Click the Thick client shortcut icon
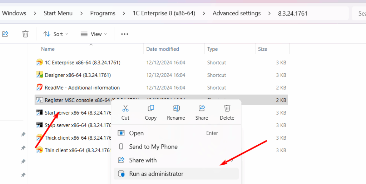366x184 pixels. [x=39, y=138]
